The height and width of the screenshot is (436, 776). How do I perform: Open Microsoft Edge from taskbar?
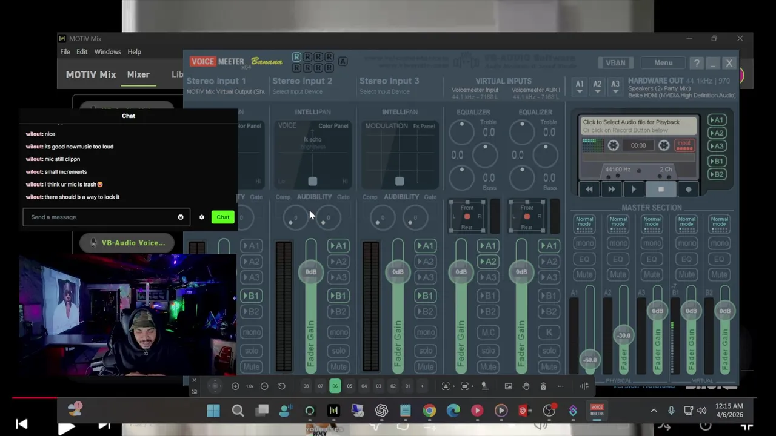tap(453, 411)
